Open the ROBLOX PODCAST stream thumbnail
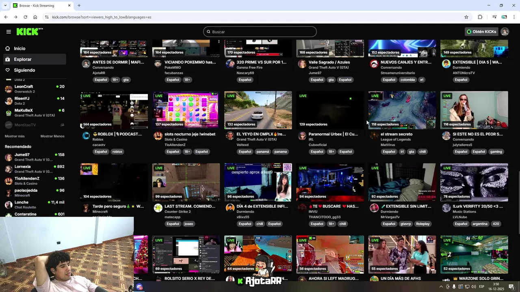 (114, 110)
